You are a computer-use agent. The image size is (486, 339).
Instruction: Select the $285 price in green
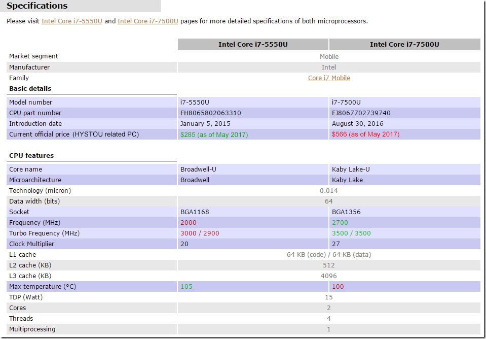214,134
